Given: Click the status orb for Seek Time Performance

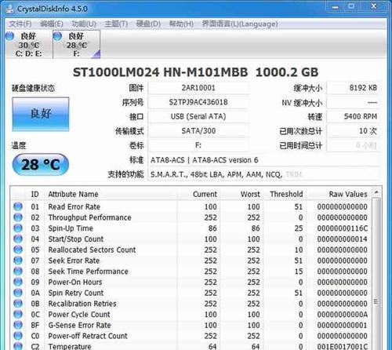Looking at the screenshot, I should pyautogui.click(x=18, y=271).
